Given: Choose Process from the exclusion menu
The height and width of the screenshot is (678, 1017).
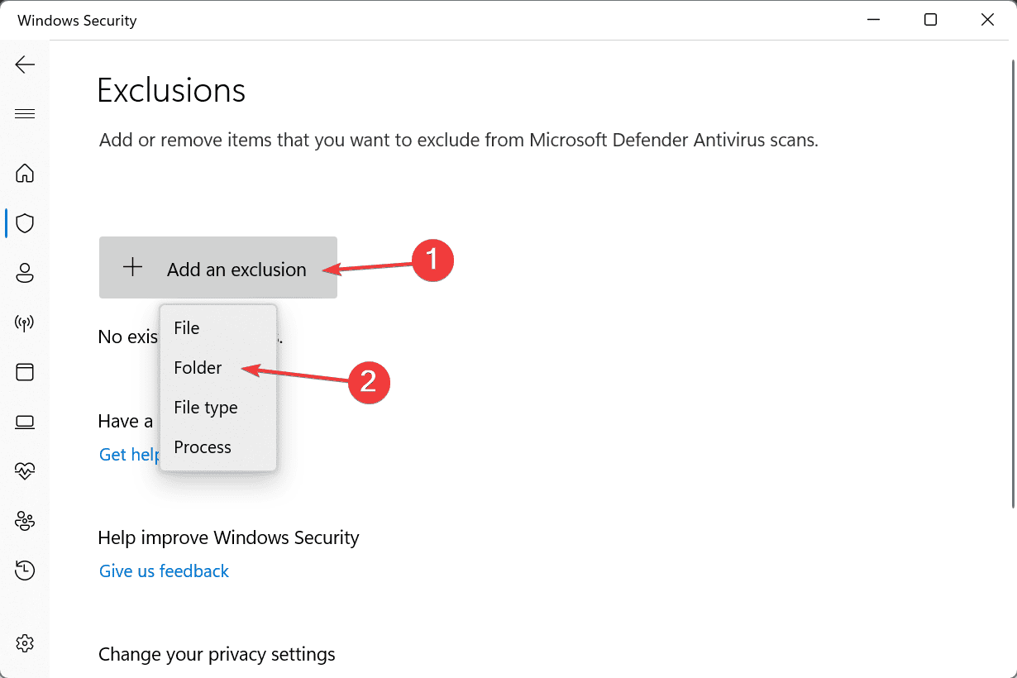Looking at the screenshot, I should click(218, 447).
